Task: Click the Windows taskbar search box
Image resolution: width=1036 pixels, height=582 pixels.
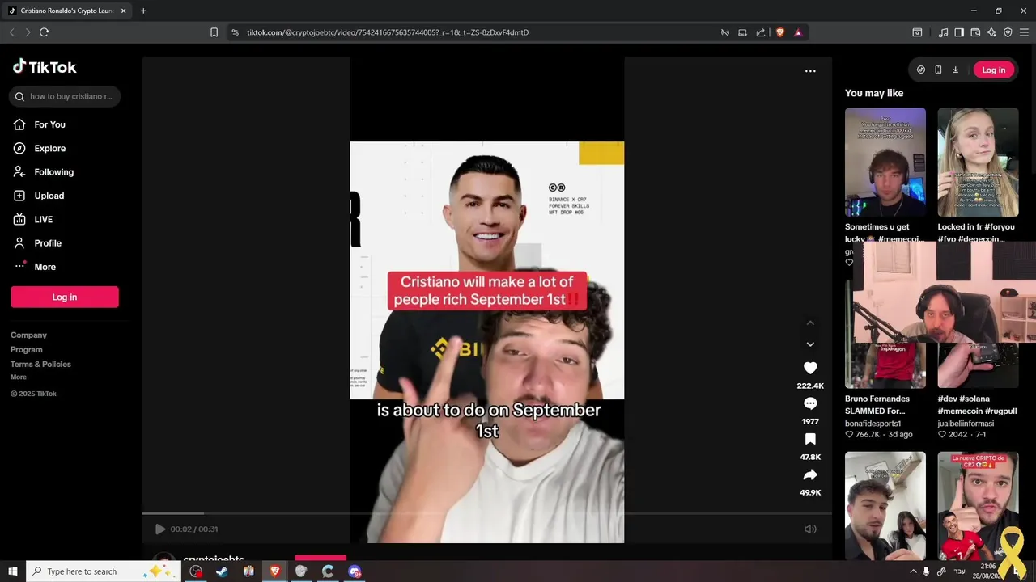Action: 102,571
